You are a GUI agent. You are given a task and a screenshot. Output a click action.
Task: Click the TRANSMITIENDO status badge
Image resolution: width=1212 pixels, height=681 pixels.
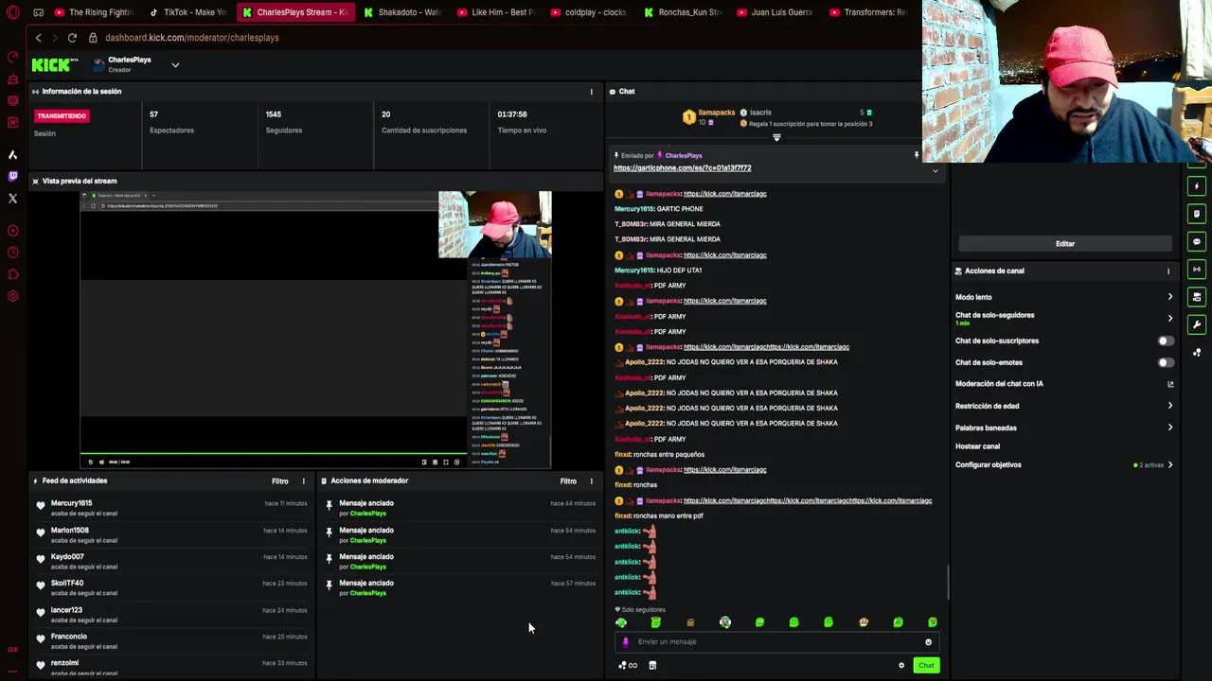click(x=62, y=115)
